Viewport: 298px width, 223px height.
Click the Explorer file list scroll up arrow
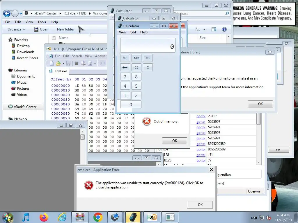pos(229,37)
